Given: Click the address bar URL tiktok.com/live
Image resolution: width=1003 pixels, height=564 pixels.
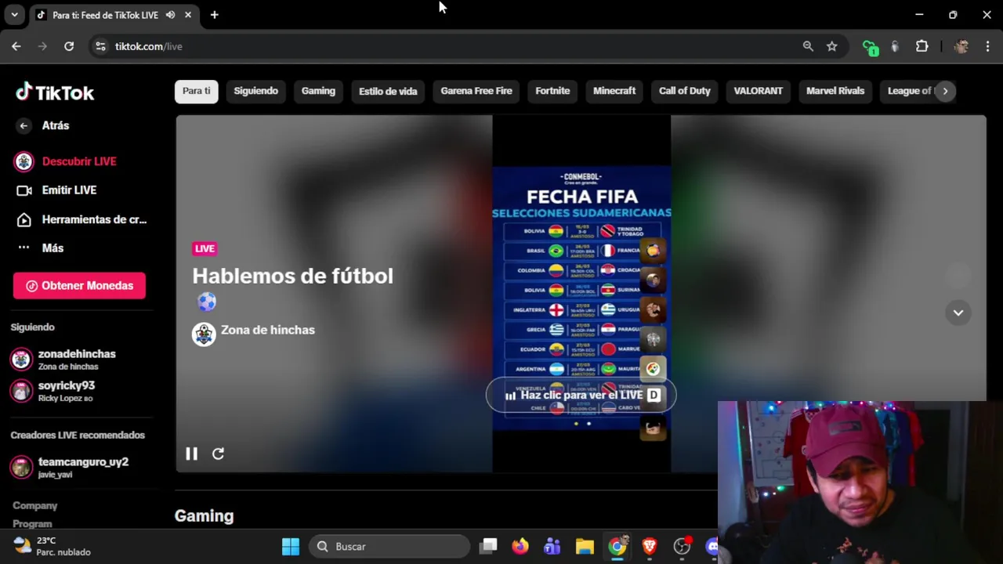Looking at the screenshot, I should [x=148, y=46].
